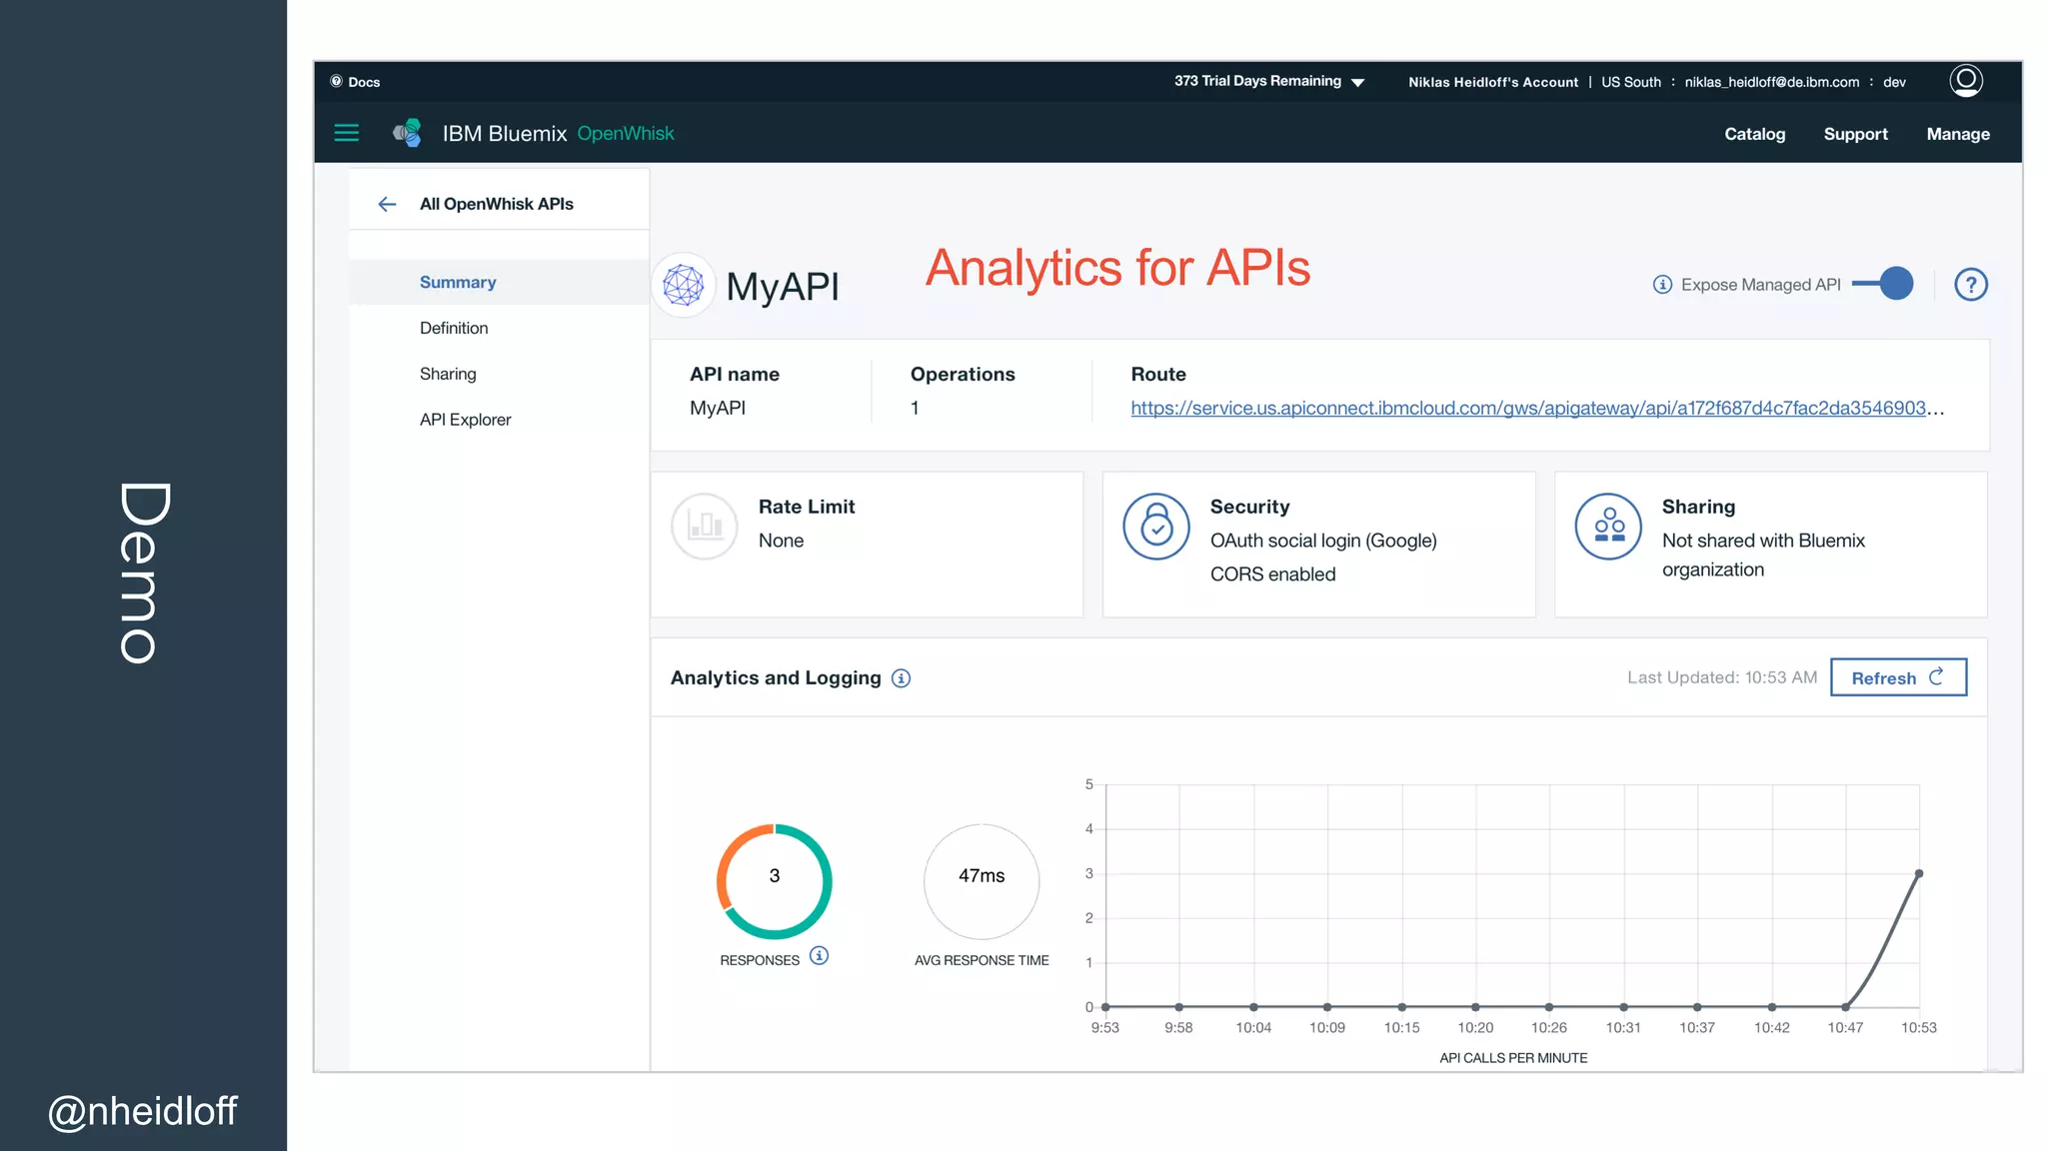Viewport: 2047px width, 1151px height.
Task: Open the API route URL link
Action: point(1527,408)
